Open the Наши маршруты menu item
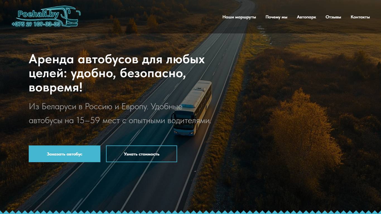Viewport: 381px width, 214px height. (x=239, y=17)
